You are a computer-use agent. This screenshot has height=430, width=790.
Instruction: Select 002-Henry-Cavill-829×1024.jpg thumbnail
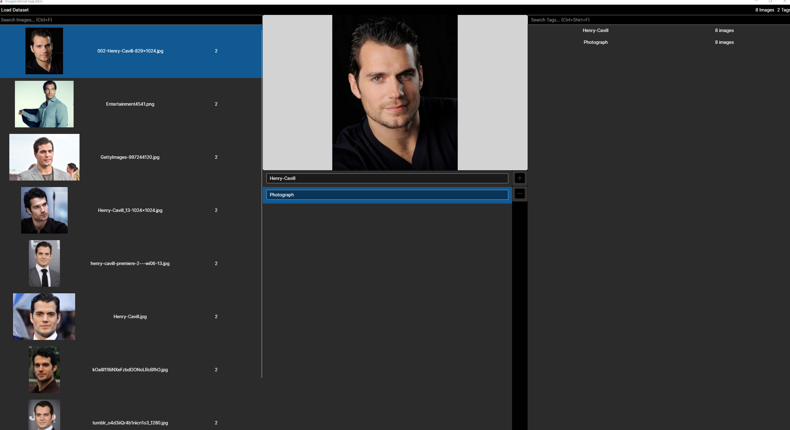pyautogui.click(x=44, y=51)
